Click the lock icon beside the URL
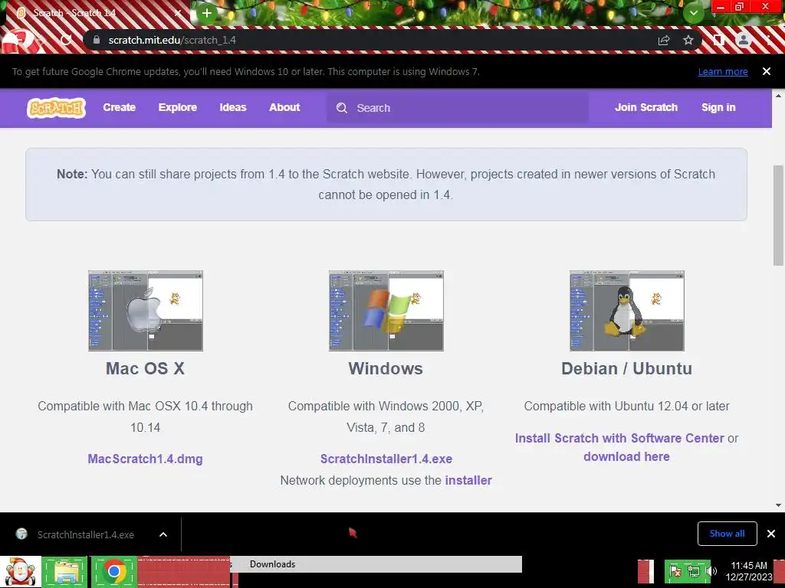Viewport: 785px width, 588px height. pos(97,40)
